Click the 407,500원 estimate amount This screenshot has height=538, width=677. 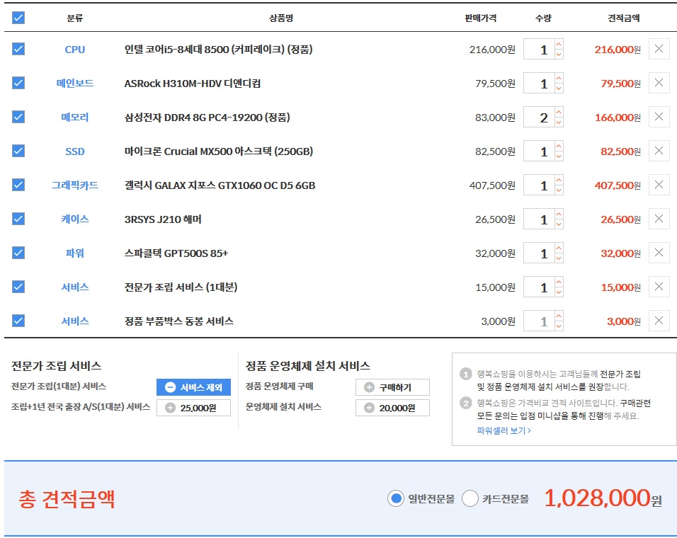tap(618, 185)
